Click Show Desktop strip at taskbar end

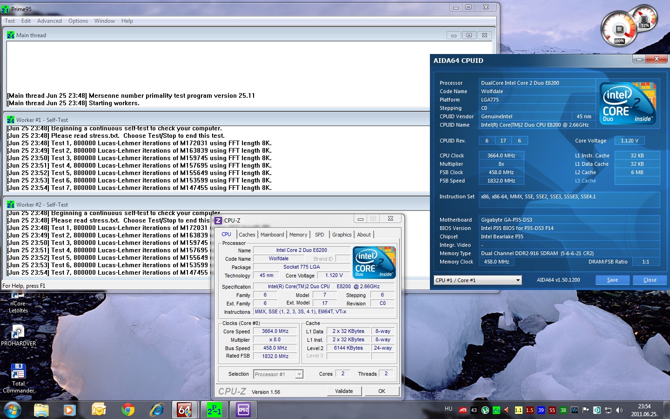click(x=666, y=410)
